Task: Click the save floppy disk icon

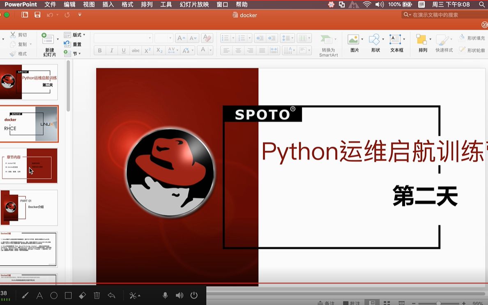Action: (x=37, y=15)
